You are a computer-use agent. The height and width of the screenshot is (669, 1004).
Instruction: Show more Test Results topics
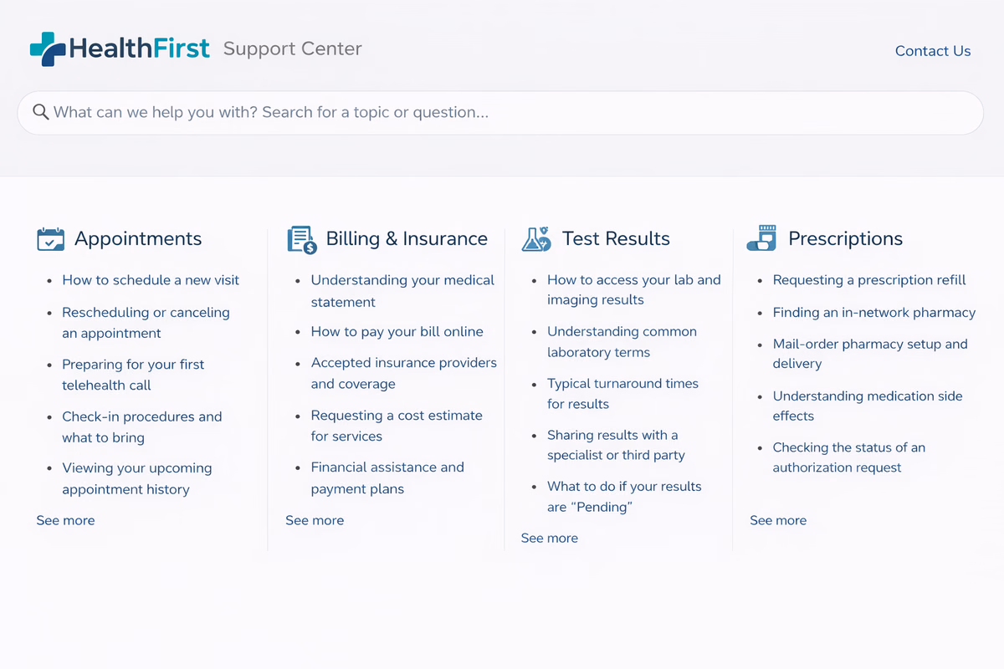(x=549, y=538)
